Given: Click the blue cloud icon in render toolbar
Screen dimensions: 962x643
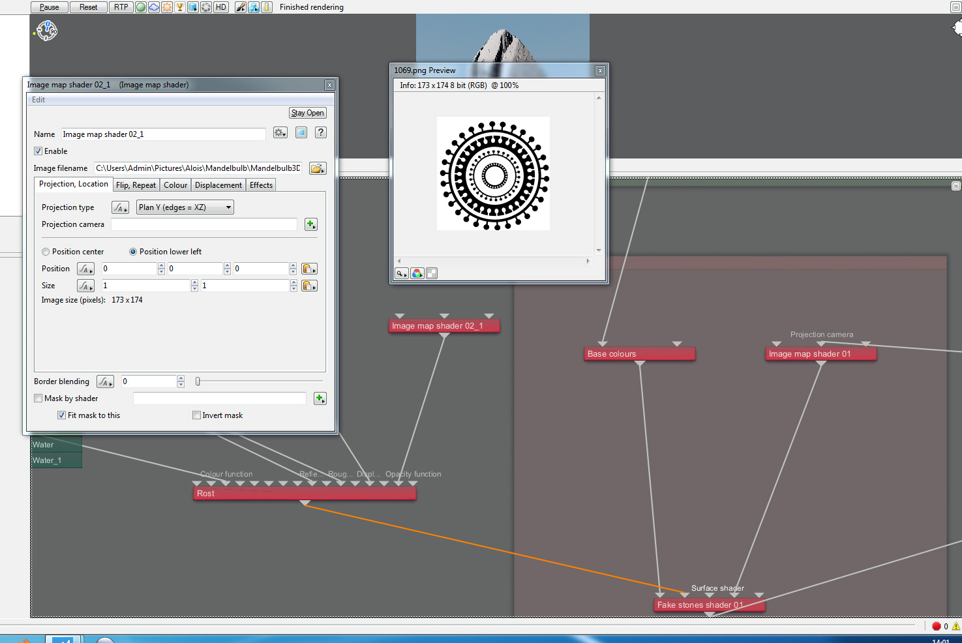Looking at the screenshot, I should (x=154, y=7).
